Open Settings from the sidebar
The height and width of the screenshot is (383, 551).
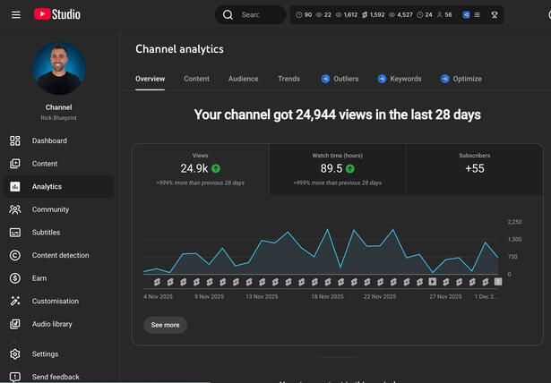click(45, 354)
